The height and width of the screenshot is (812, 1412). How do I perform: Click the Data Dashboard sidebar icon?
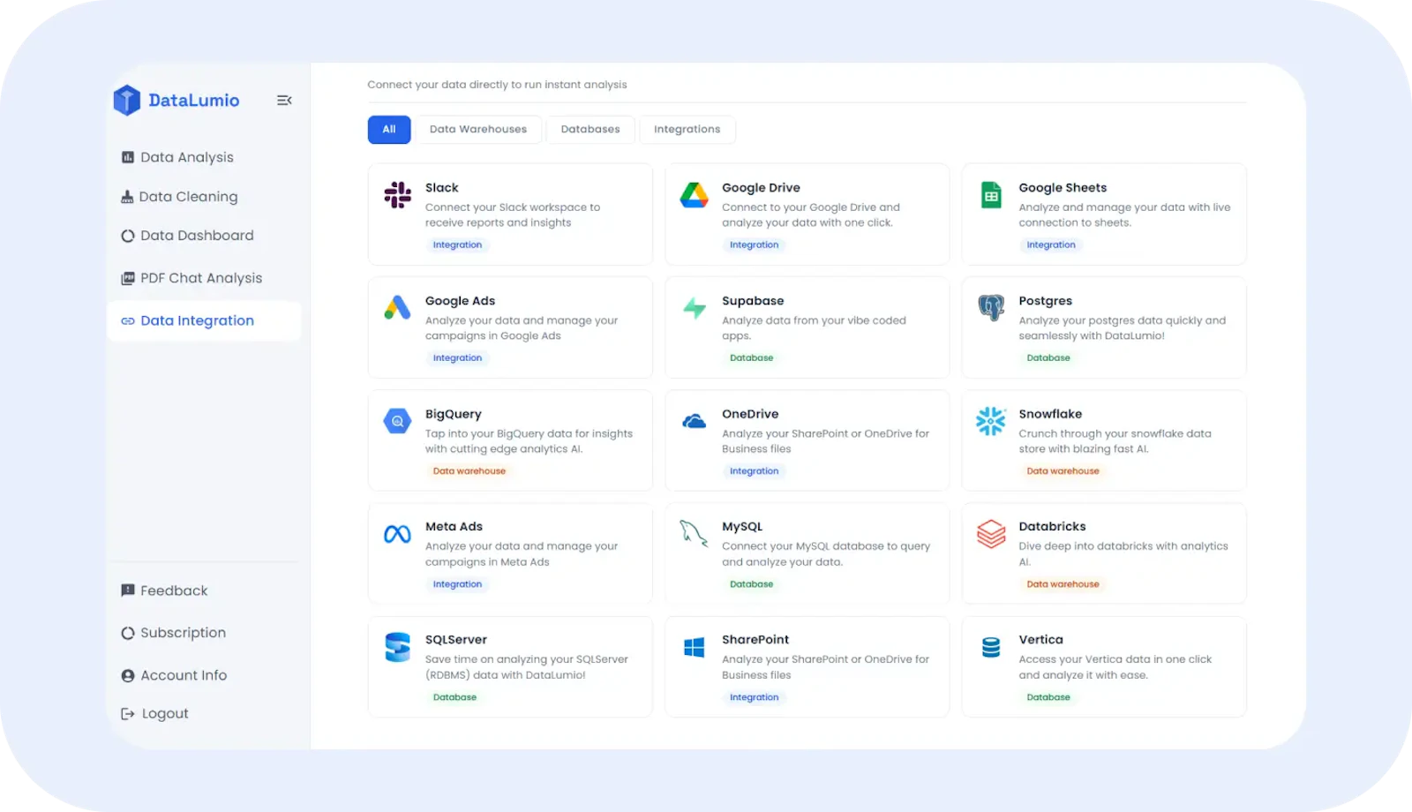[x=128, y=236]
